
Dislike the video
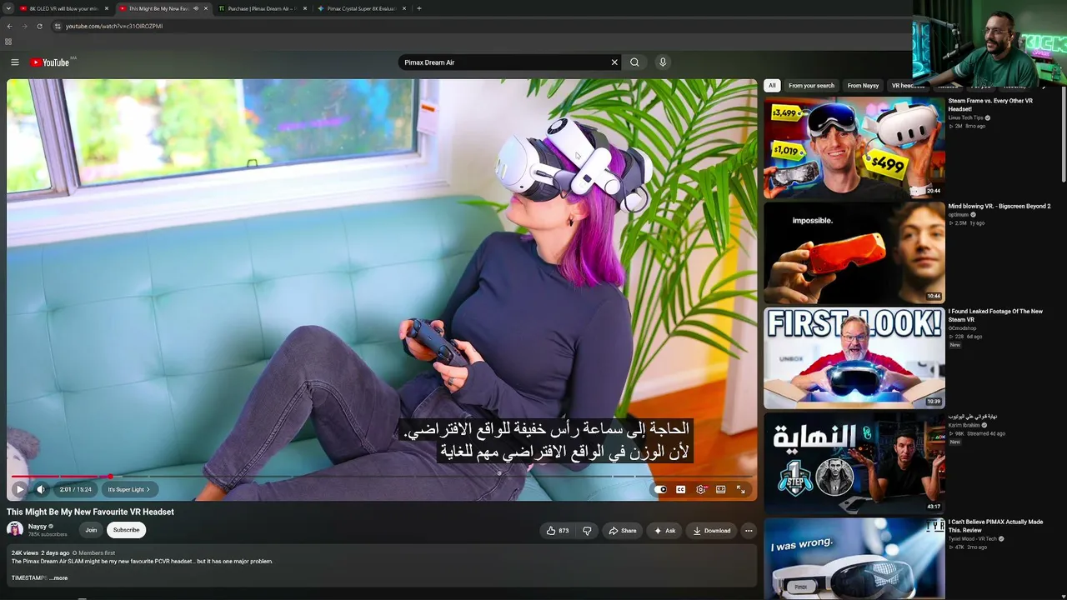tap(587, 531)
